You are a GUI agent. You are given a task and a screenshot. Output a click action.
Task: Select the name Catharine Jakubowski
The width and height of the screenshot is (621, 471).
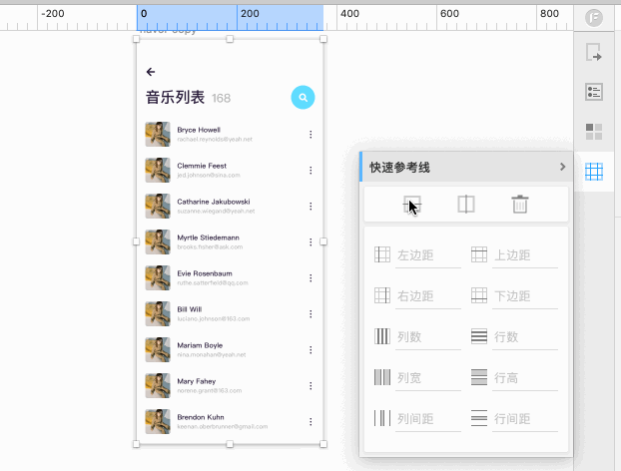click(x=214, y=202)
